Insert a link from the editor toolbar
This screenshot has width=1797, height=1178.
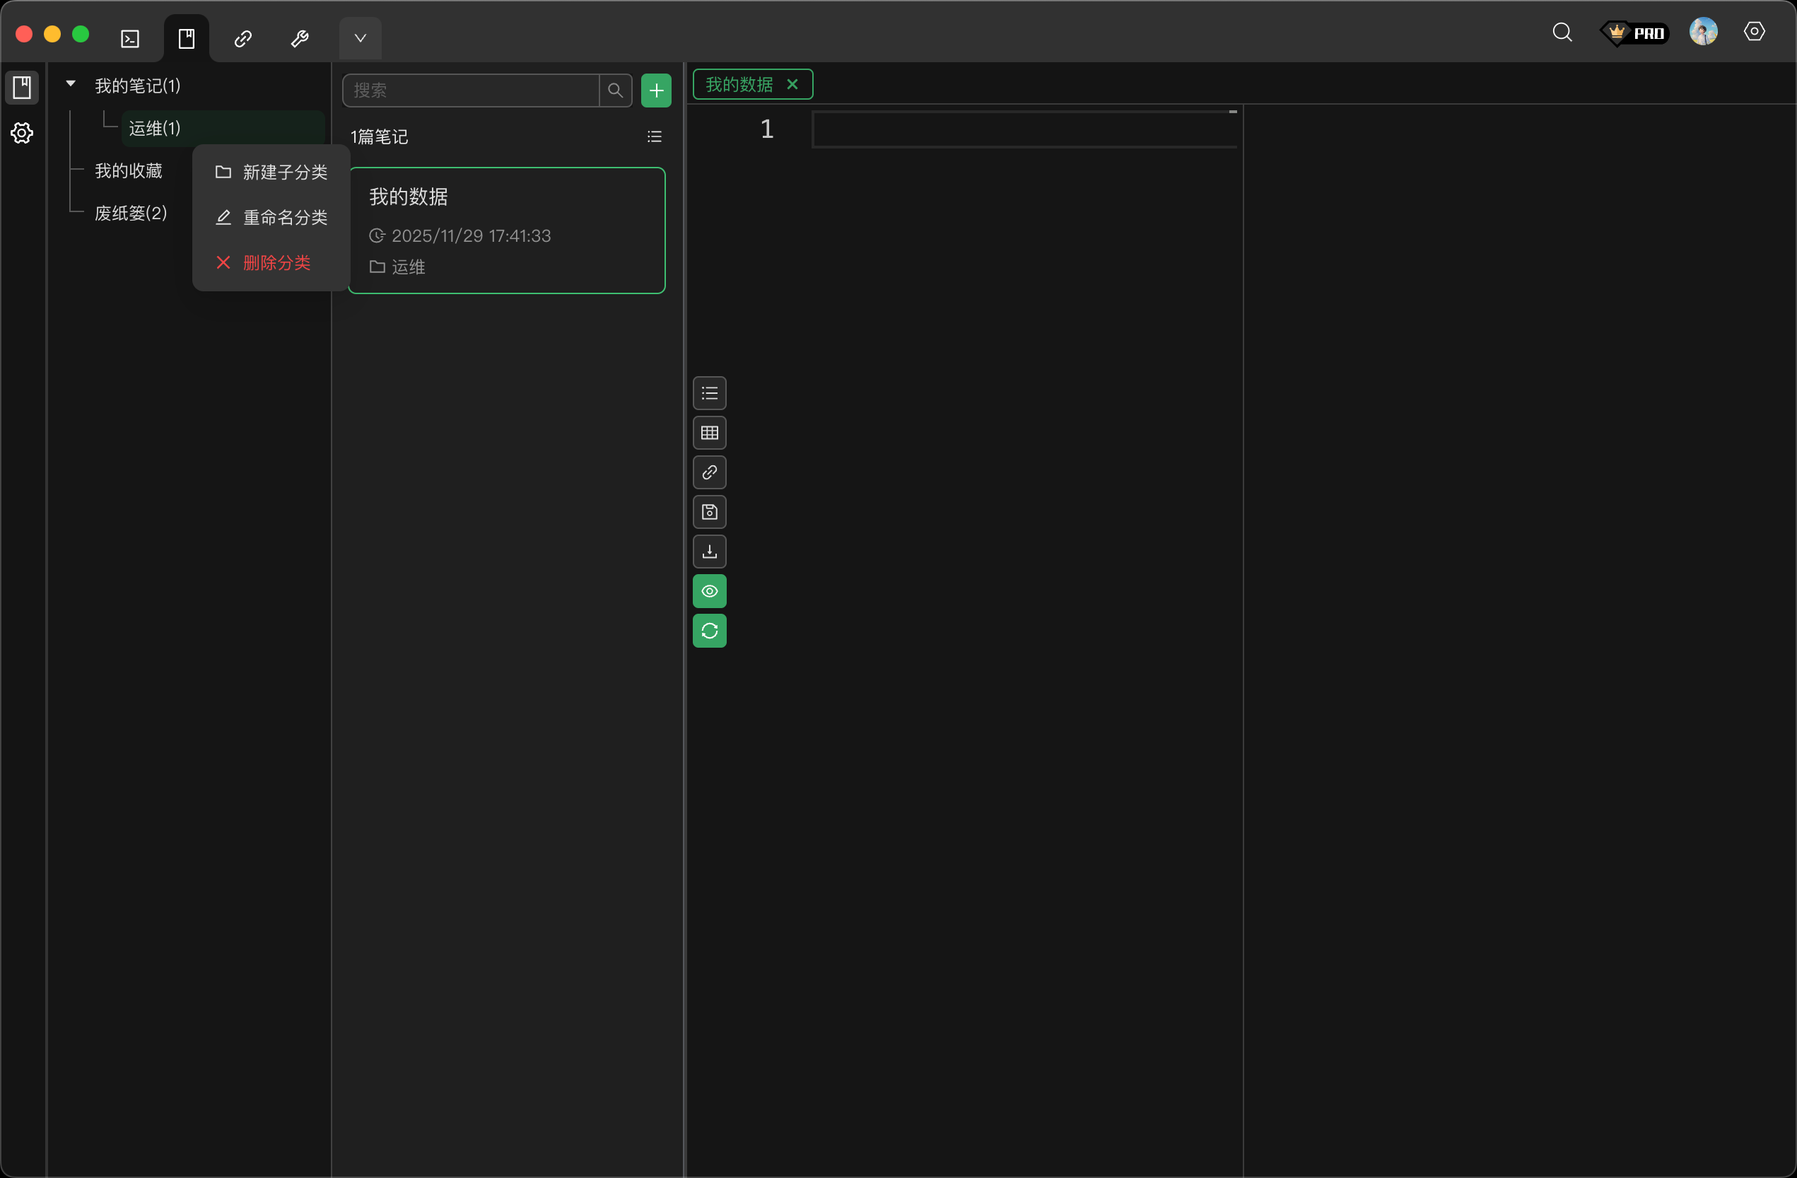[x=709, y=473]
